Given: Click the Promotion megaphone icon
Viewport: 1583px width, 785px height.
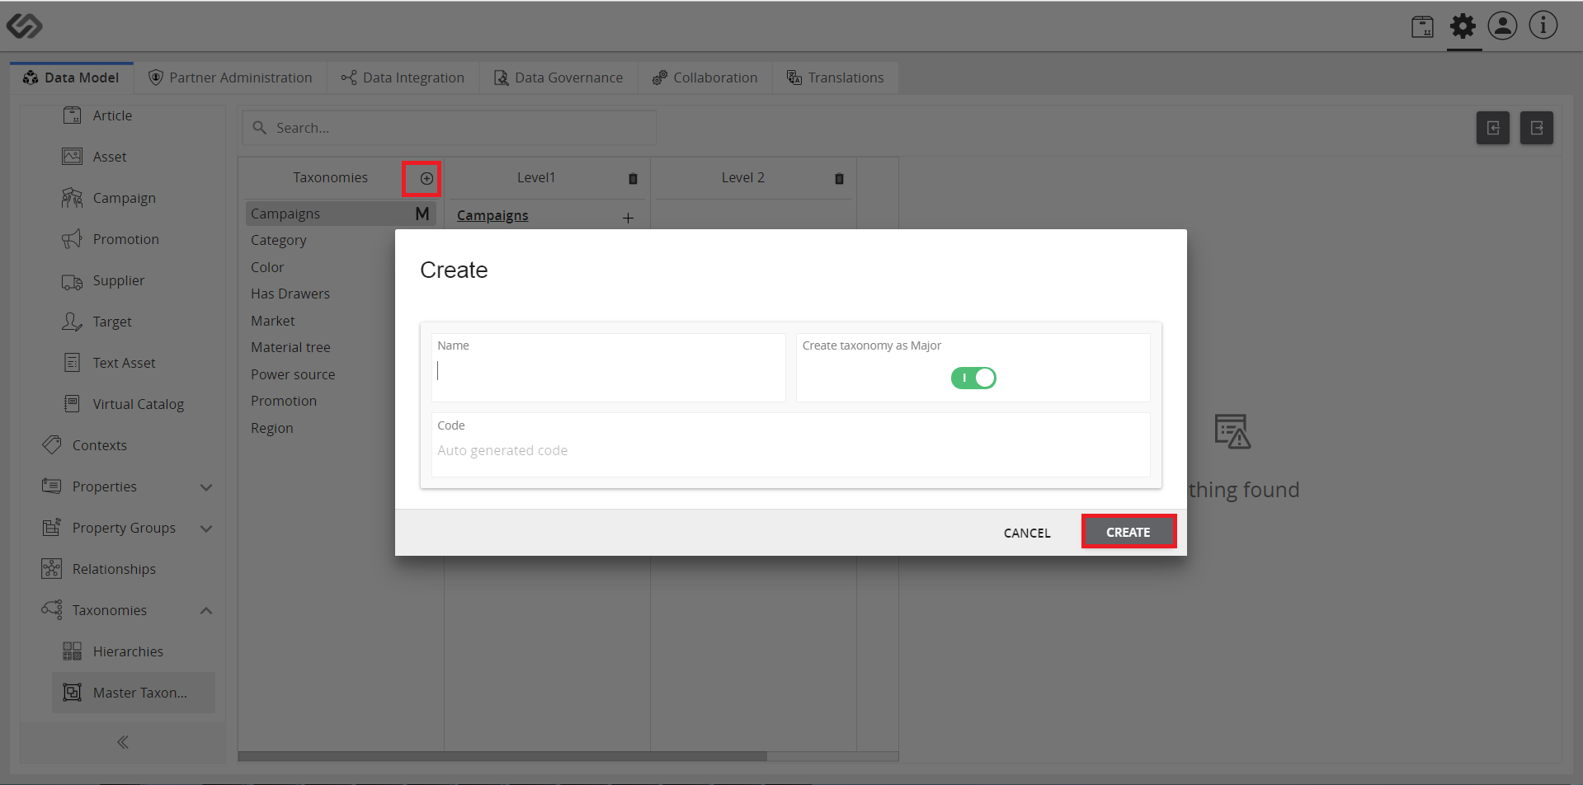Looking at the screenshot, I should coord(73,239).
